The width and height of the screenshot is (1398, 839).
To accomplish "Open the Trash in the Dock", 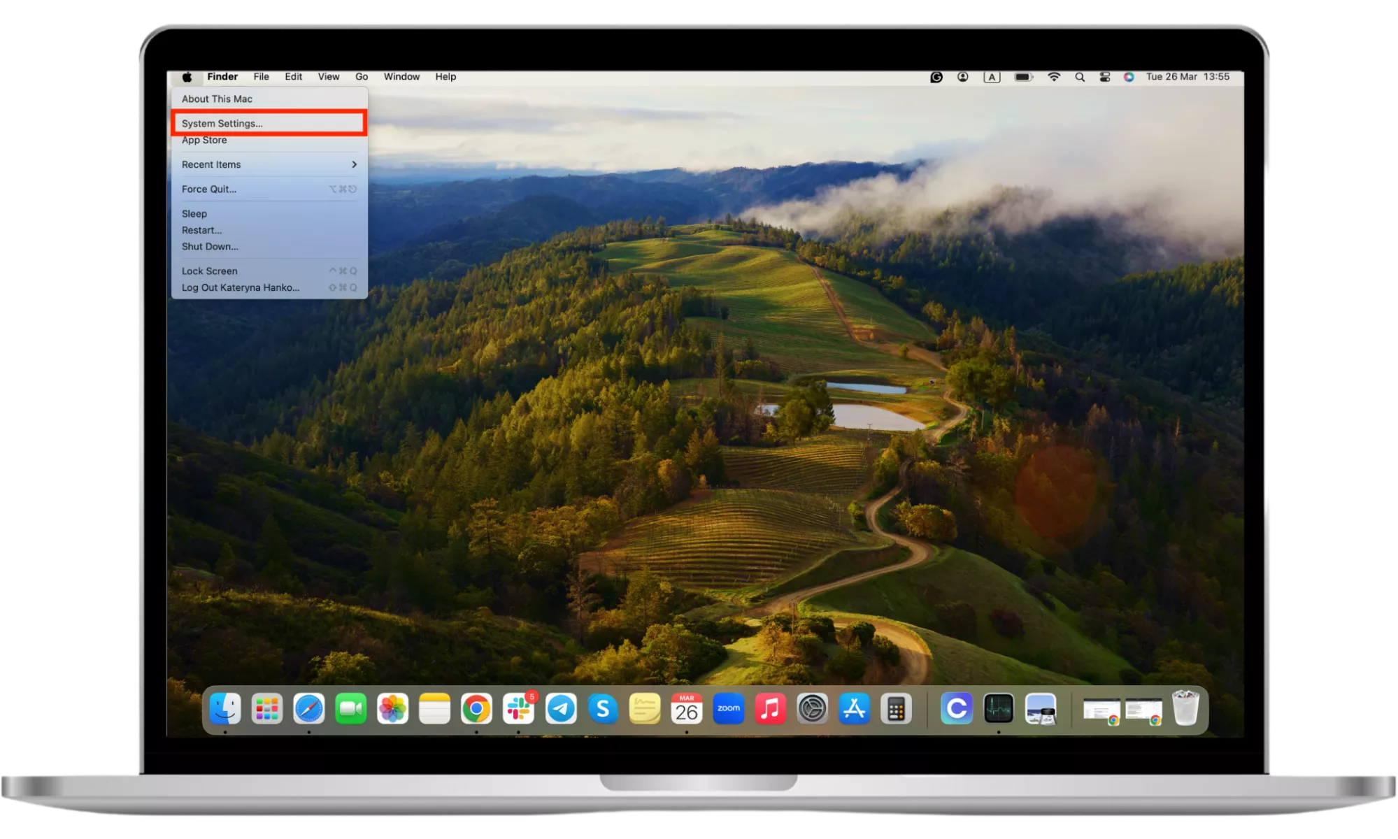I will (x=1185, y=709).
